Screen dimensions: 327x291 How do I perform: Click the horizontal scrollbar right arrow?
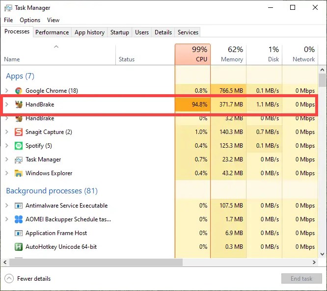pyautogui.click(x=314, y=262)
